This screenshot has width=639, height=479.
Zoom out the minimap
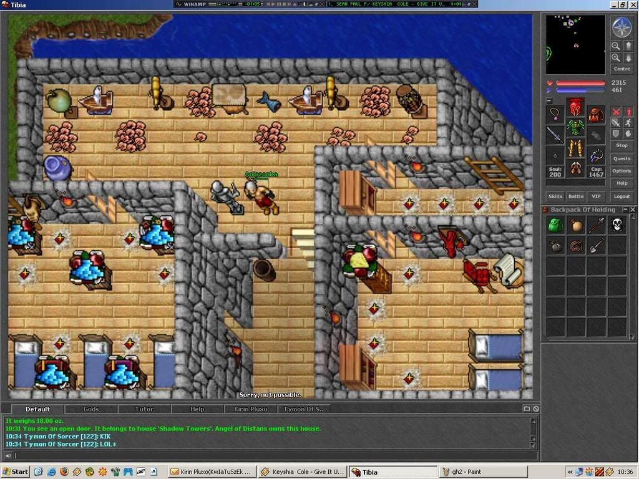616,46
